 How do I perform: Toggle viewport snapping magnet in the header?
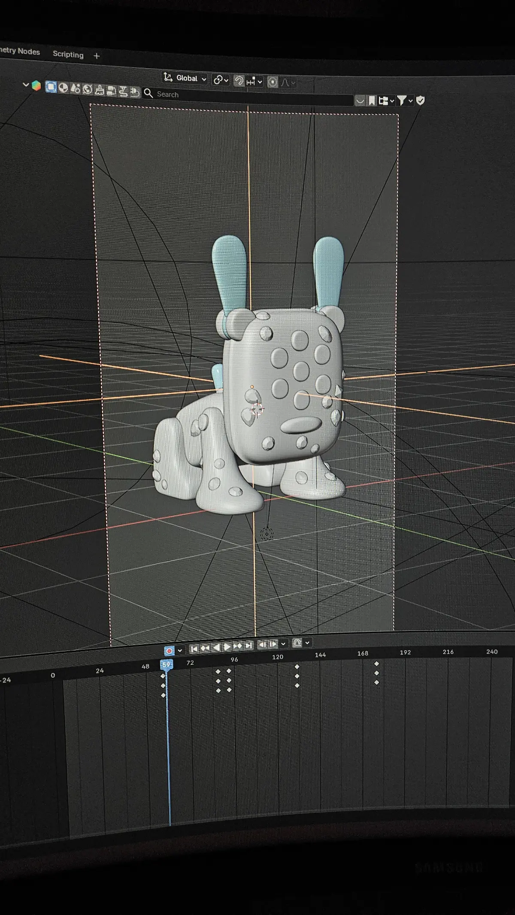239,81
